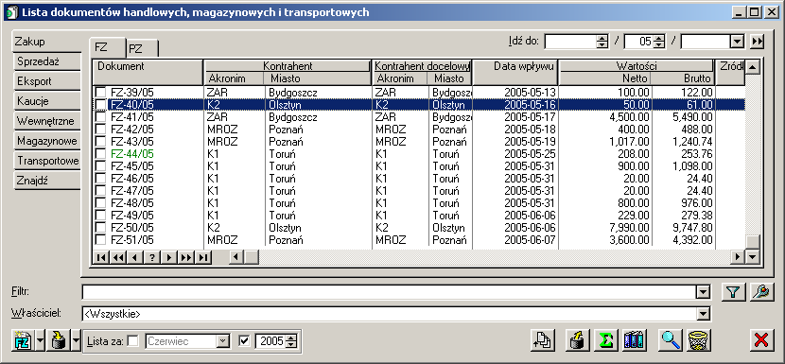Image resolution: width=785 pixels, height=364 pixels.
Task: Enable the 'Lista za' month checkbox
Action: click(133, 341)
